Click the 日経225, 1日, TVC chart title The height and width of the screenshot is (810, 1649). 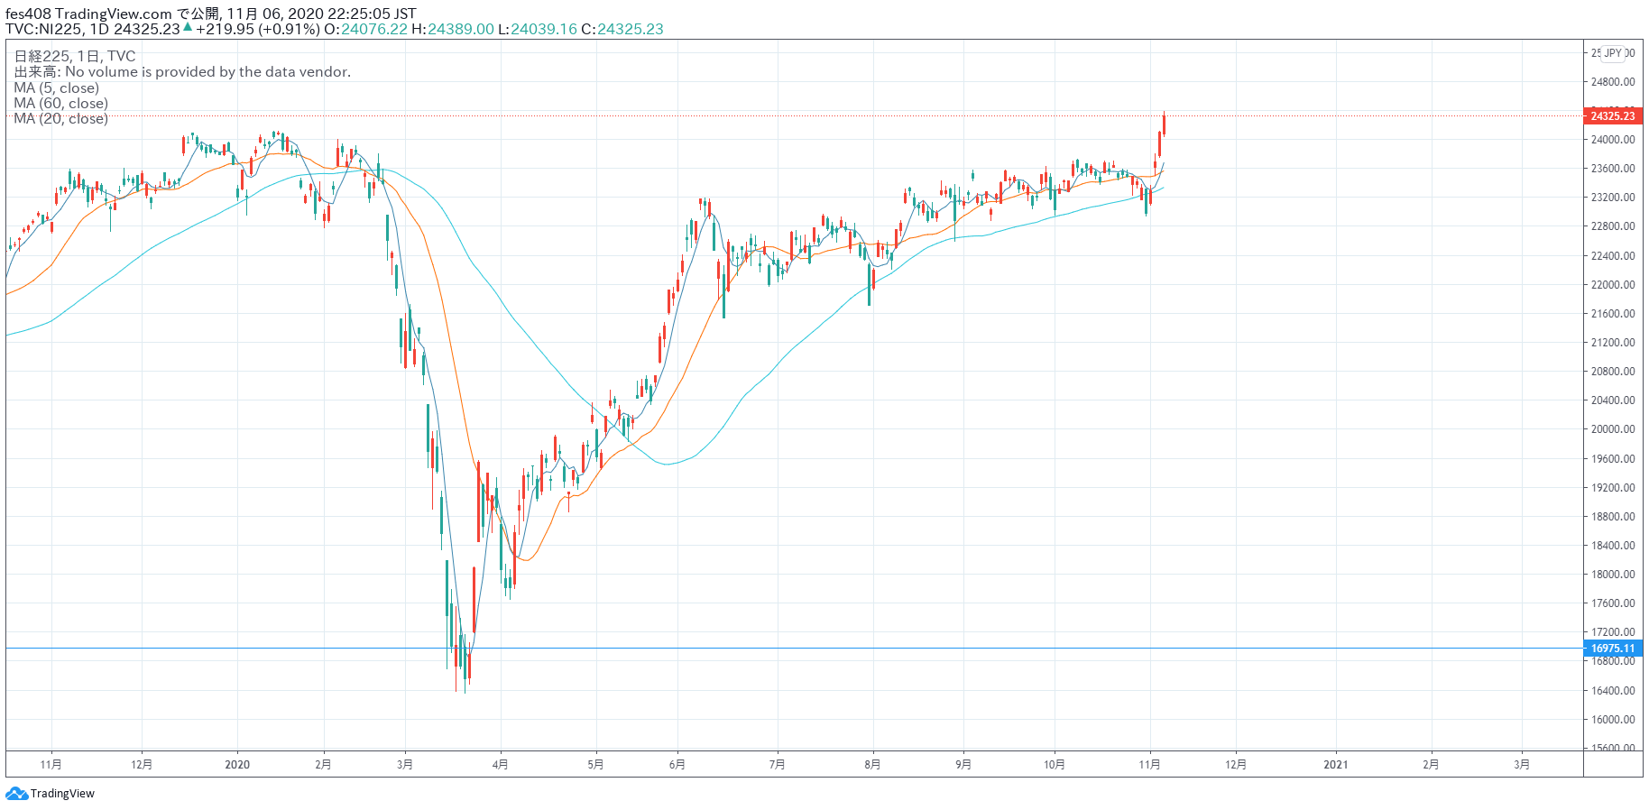click(x=75, y=56)
